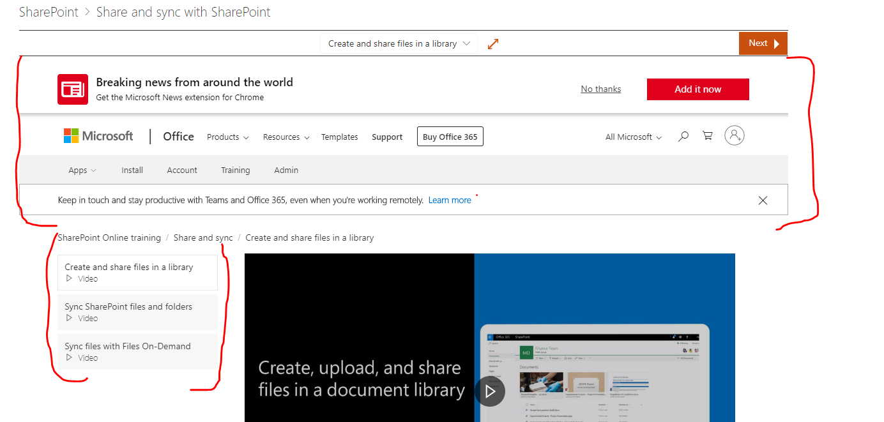Screen dimensions: 884x422
Task: Open the shopping cart
Action: [x=707, y=136]
